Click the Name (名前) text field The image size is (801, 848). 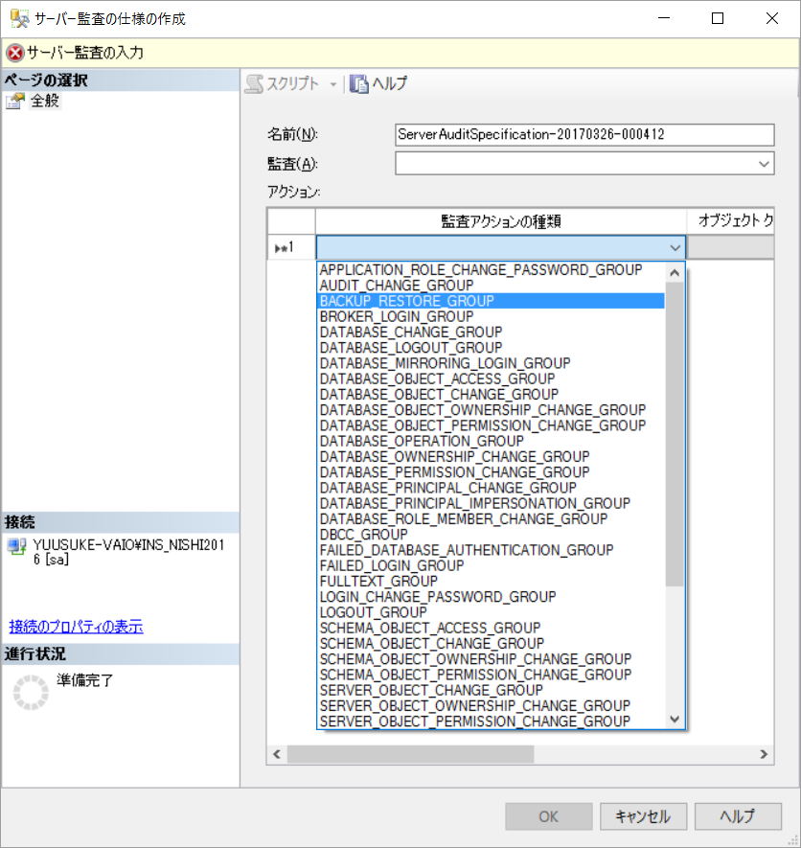(584, 135)
